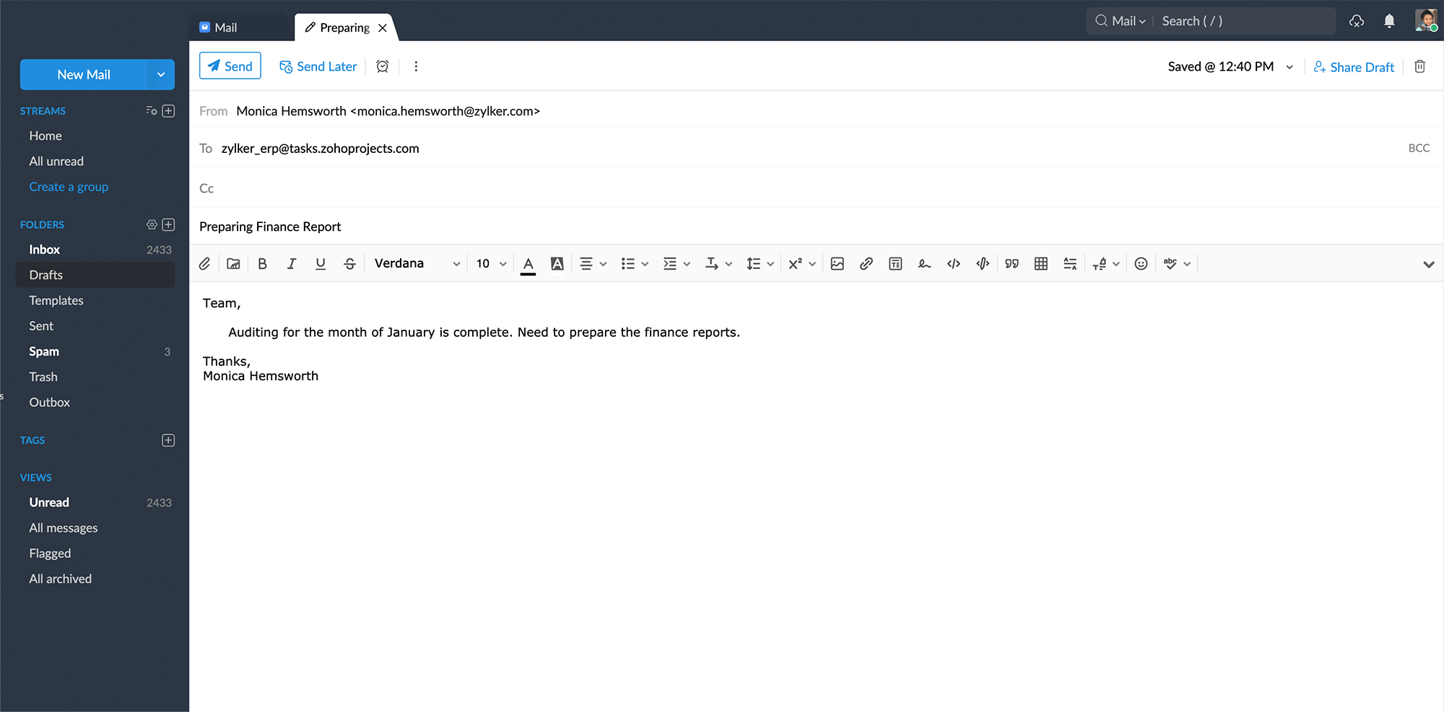Click the Search field
This screenshot has width=1444, height=712.
(1245, 21)
